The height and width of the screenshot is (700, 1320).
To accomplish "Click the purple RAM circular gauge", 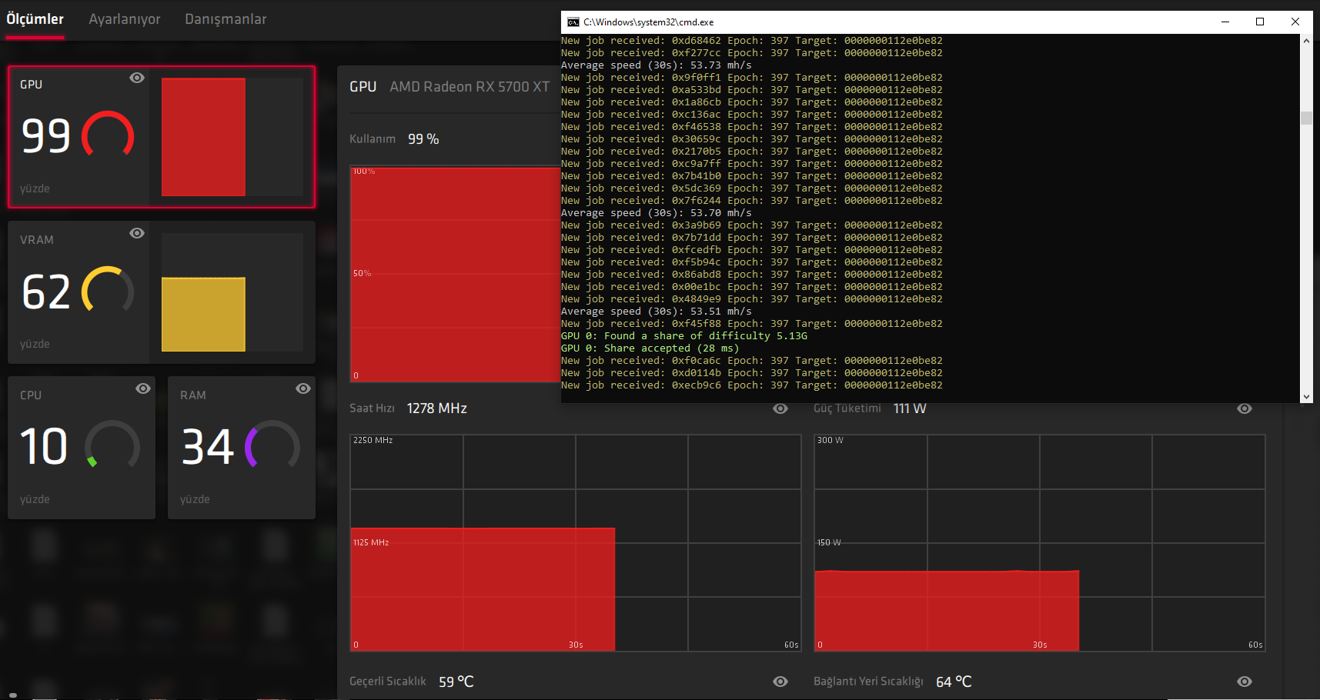I will (272, 445).
